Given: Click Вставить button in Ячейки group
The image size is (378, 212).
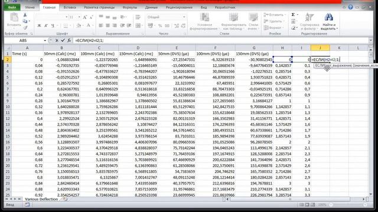Looking at the screenshot, I should pos(274,15).
